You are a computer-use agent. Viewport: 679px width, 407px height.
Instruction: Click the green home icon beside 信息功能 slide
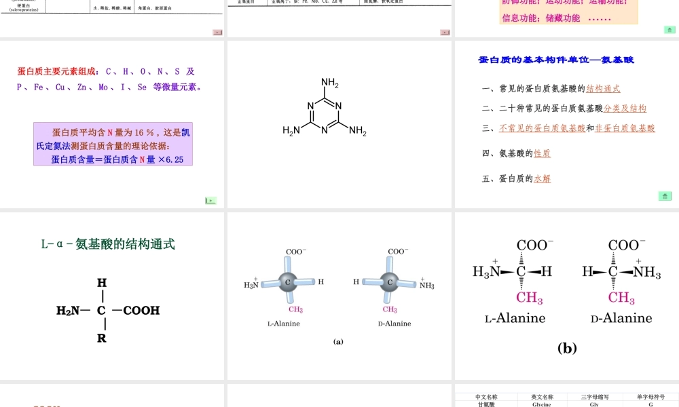point(669,30)
